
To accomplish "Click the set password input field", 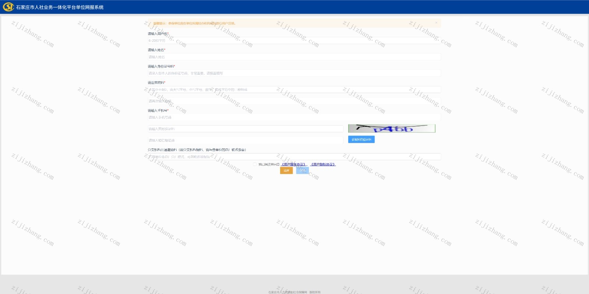I will pyautogui.click(x=294, y=89).
